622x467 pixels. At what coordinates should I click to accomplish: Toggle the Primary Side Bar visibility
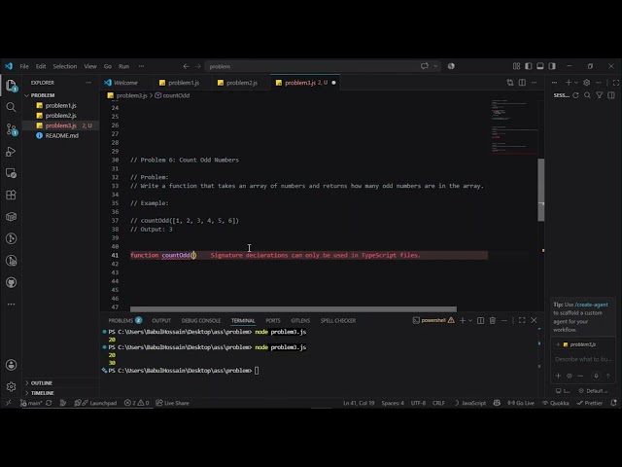coord(529,66)
